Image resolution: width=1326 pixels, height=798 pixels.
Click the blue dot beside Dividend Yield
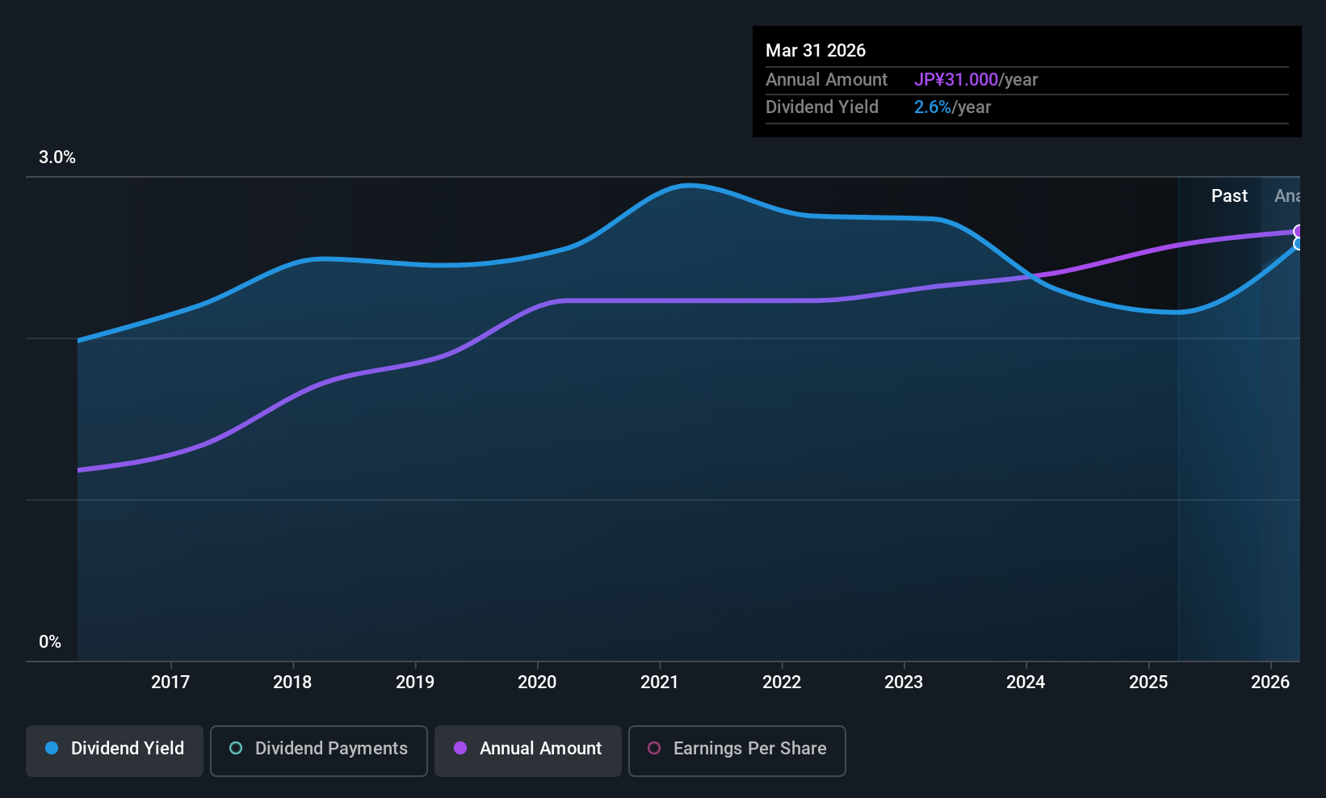(x=52, y=749)
